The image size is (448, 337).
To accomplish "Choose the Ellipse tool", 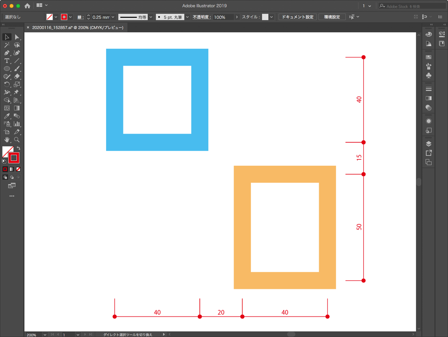I will [7, 69].
